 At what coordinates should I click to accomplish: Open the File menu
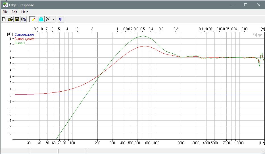click(x=5, y=12)
